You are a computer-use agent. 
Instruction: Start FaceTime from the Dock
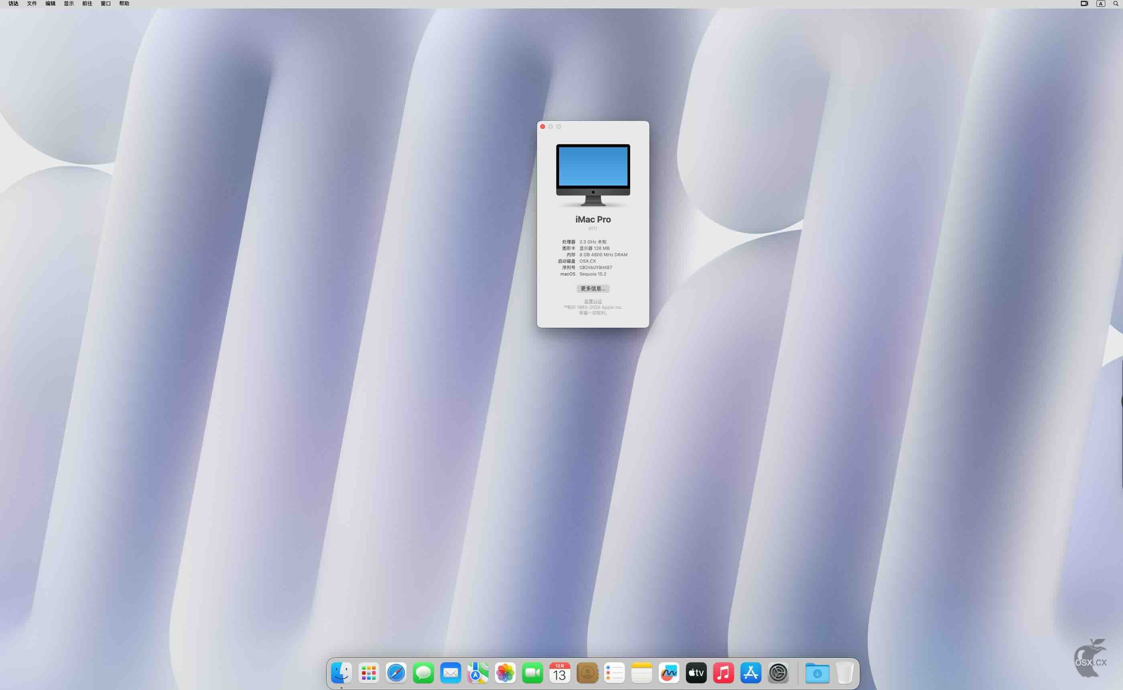tap(533, 673)
